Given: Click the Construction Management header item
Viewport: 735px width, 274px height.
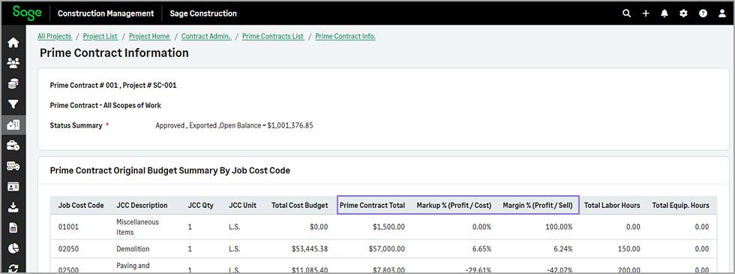Looking at the screenshot, I should [x=106, y=14].
